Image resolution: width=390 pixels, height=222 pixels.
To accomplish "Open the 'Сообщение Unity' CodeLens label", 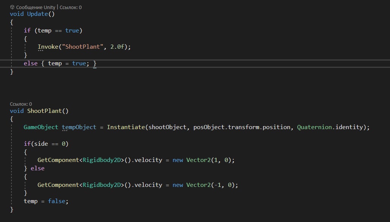I will click(36, 8).
